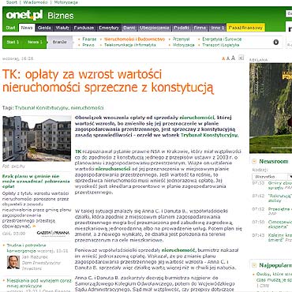Open the Finanse branch link

pyautogui.click(x=89, y=39)
